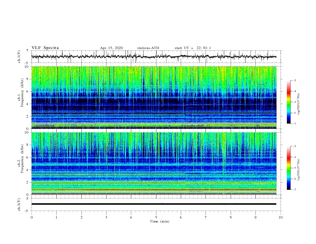Click the "9" tick on the time axis
This screenshot has width=316, height=244.
point(255,217)
